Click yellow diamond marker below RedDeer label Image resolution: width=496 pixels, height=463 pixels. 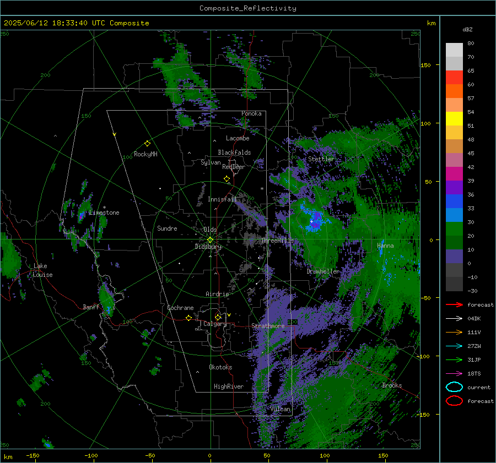tap(227, 179)
